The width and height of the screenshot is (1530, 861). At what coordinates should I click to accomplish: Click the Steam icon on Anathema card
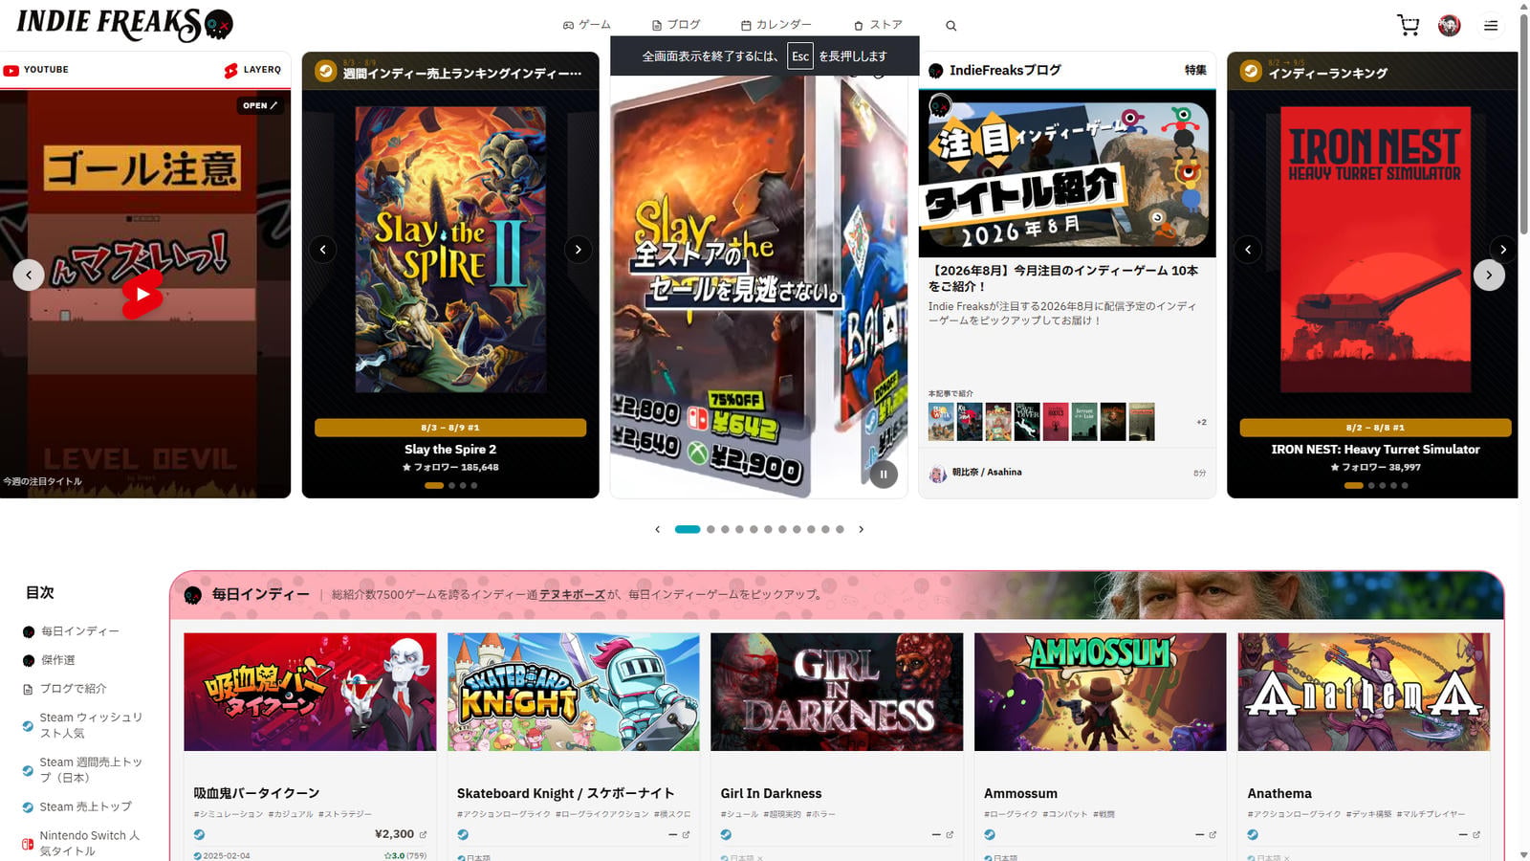tap(1253, 834)
